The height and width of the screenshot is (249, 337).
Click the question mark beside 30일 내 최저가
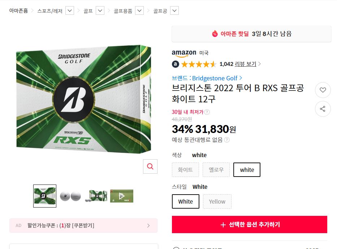pyautogui.click(x=207, y=112)
